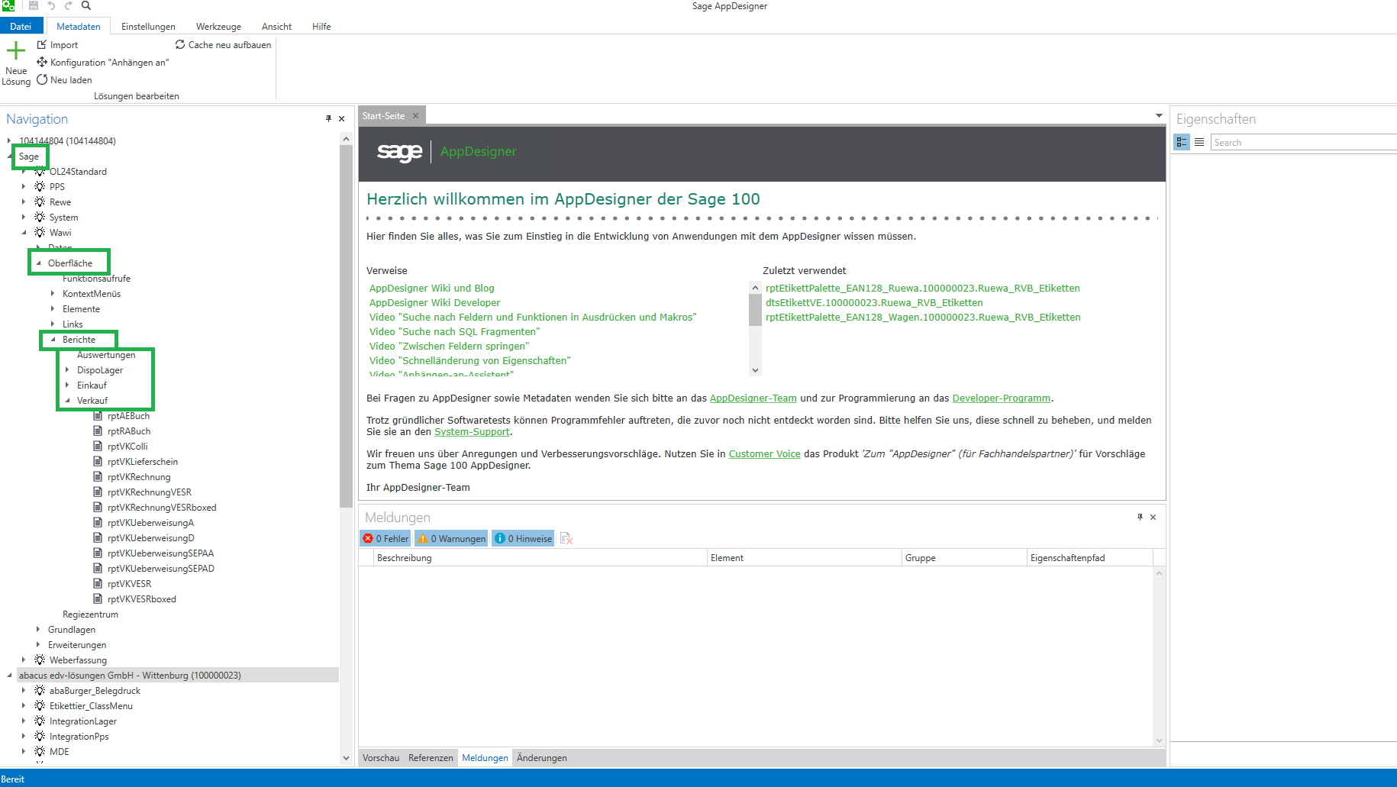This screenshot has width=1397, height=787.
Task: Click Cache neu aufbauen refresh icon
Action: click(x=180, y=45)
